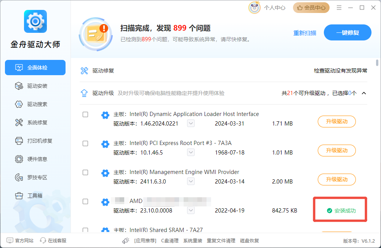Upgrade the Dynamic Application Loader driver

pyautogui.click(x=337, y=121)
